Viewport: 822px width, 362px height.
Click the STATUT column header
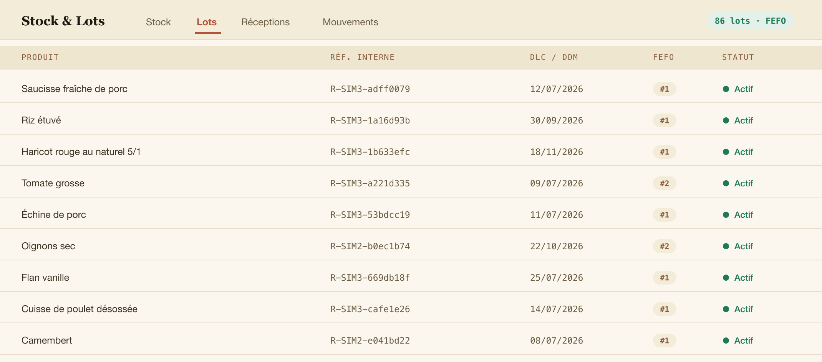coord(738,57)
